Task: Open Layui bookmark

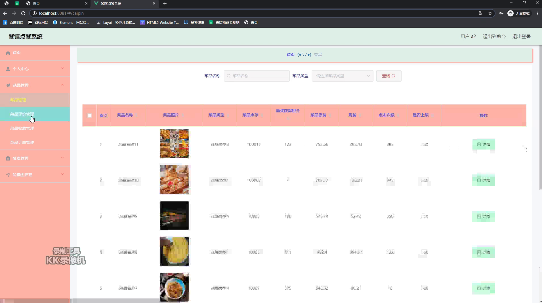Action: click(x=116, y=22)
